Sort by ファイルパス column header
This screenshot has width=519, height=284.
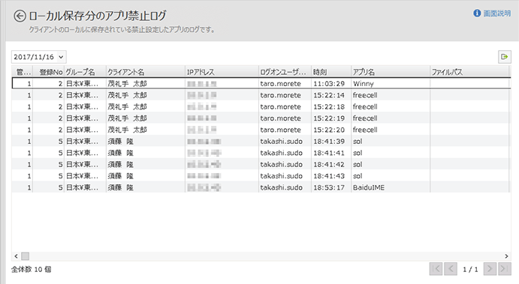[469, 72]
